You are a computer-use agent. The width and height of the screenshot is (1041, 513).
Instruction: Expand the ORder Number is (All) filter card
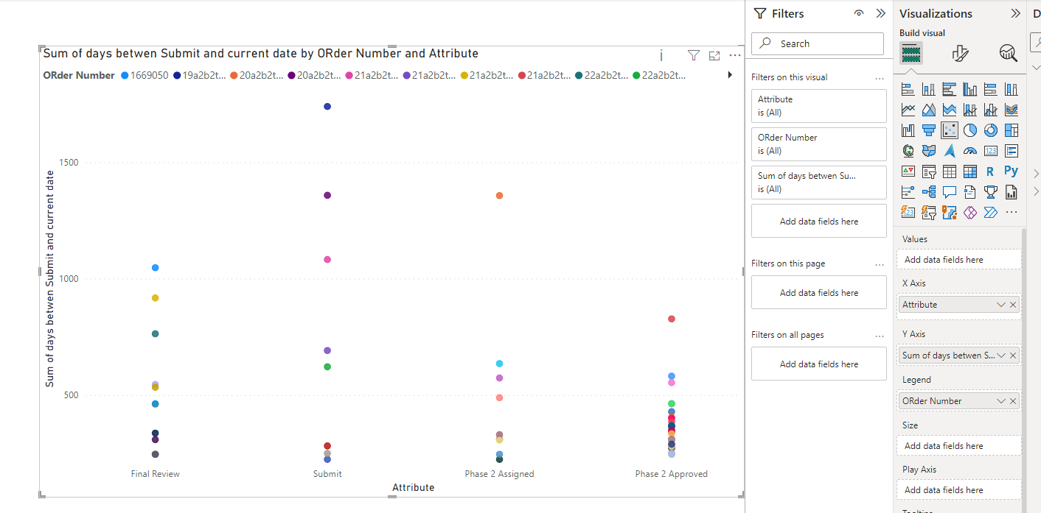click(818, 144)
